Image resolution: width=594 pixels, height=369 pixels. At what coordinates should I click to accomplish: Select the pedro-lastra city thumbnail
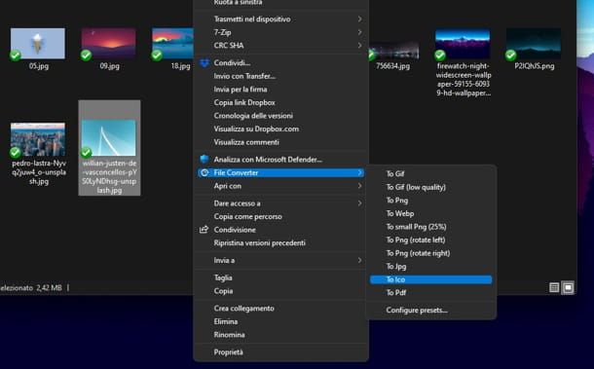[38, 139]
